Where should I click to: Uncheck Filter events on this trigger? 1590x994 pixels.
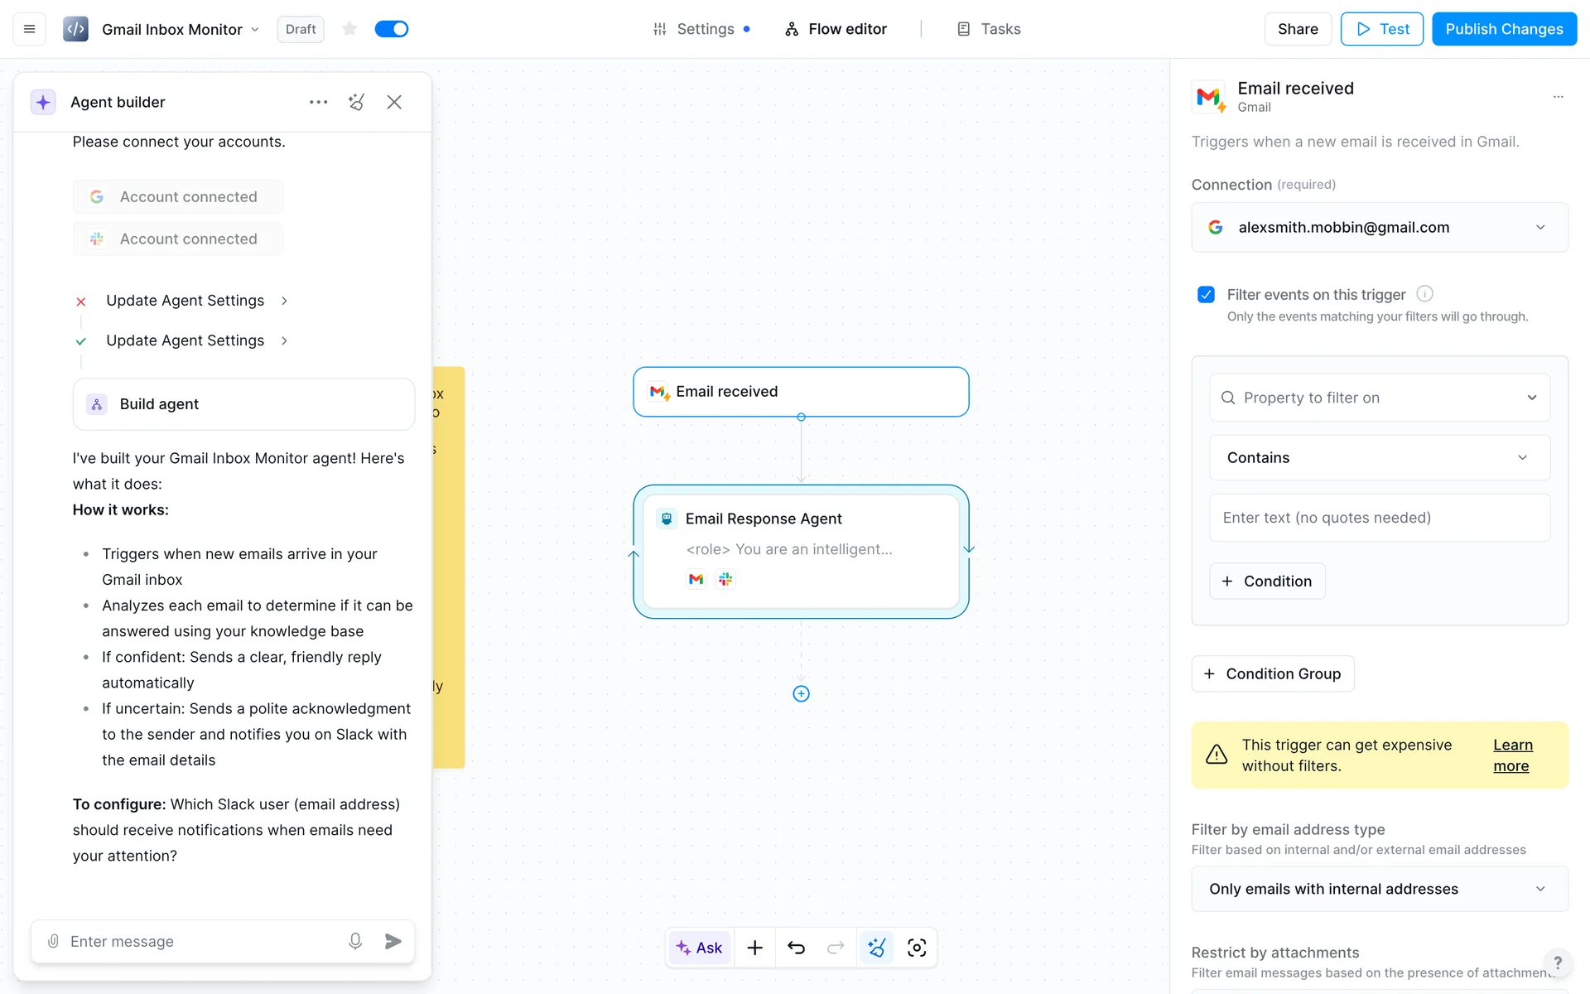tap(1206, 295)
